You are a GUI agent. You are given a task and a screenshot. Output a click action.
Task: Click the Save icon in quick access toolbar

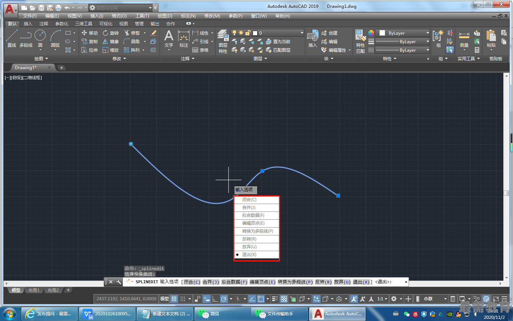41,7
